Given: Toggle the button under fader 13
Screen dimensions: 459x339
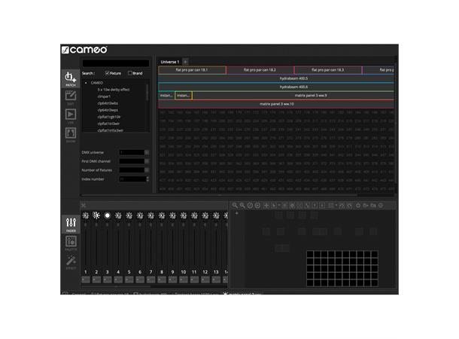Looking at the screenshot, I should coord(216,279).
